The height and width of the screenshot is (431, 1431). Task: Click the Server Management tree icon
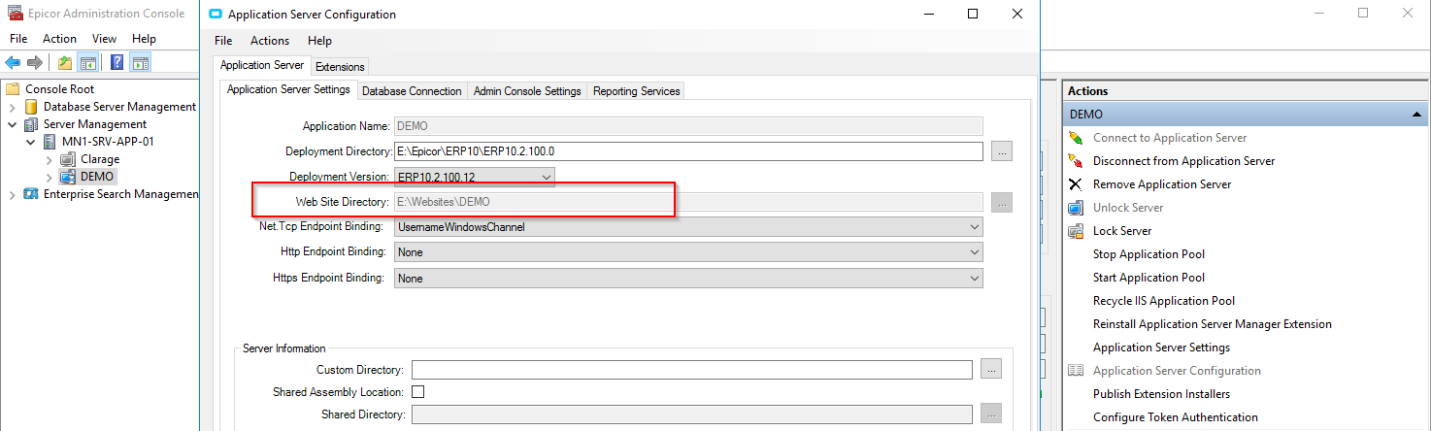pos(31,124)
